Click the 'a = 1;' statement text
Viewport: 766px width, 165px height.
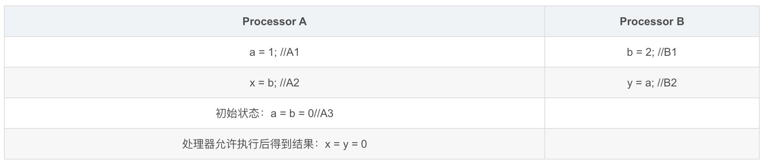[x=263, y=52]
